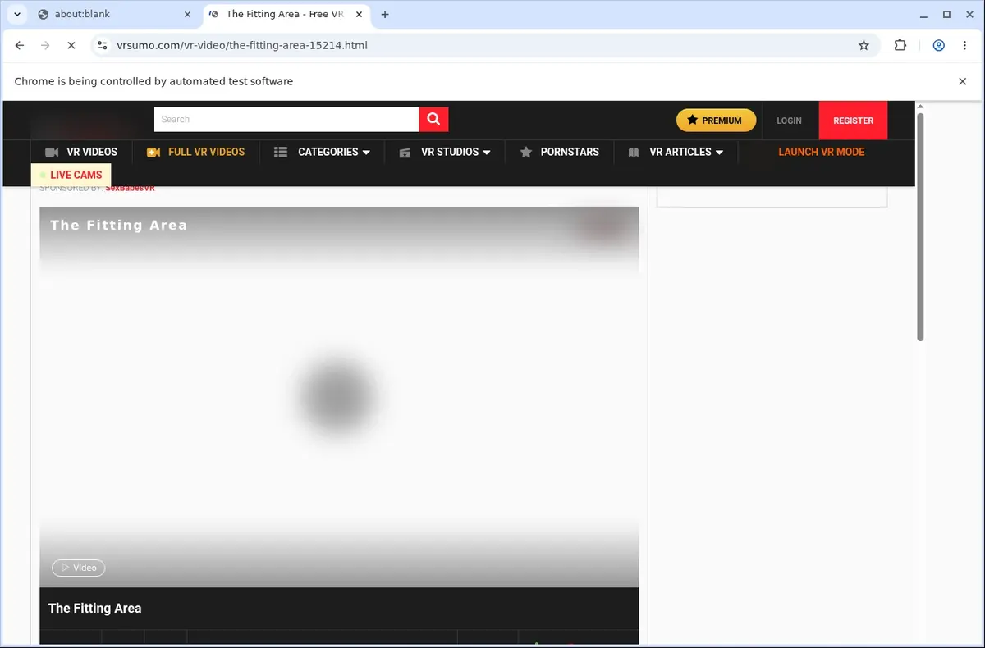Expand the VR STUDIOS dropdown
This screenshot has height=648, width=985.
(x=445, y=152)
